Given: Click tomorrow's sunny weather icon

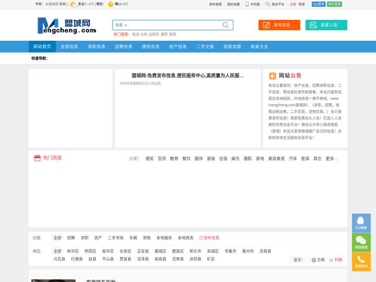Looking at the screenshot, I should 111,4.
